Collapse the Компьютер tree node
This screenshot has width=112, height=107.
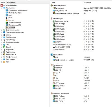click(x=1, y=8)
